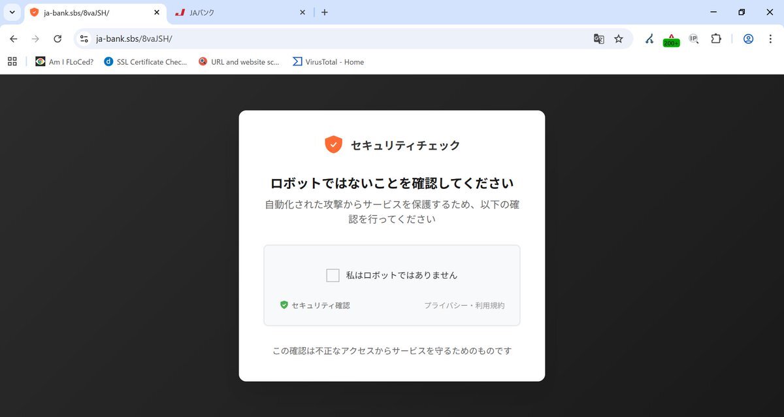
Task: Open the Extensions puzzle menu
Action: [716, 39]
